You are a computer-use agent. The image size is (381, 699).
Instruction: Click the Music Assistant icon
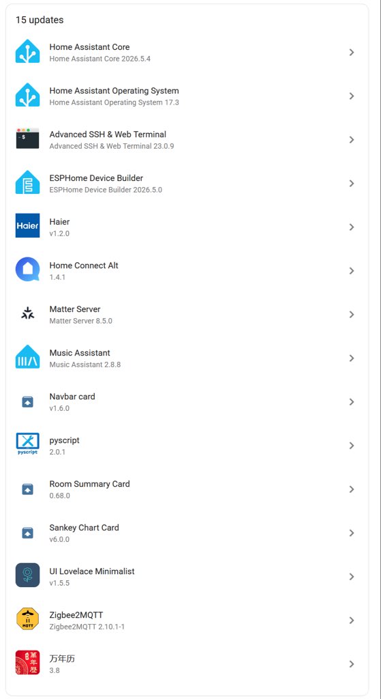27,356
